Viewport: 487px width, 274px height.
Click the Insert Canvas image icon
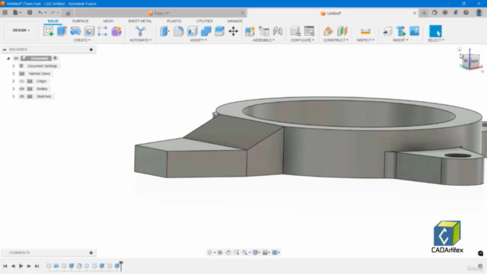pos(415,31)
